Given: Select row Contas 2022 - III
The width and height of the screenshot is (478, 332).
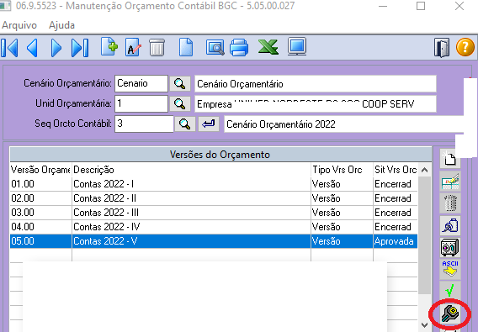Looking at the screenshot, I should coord(214,213).
